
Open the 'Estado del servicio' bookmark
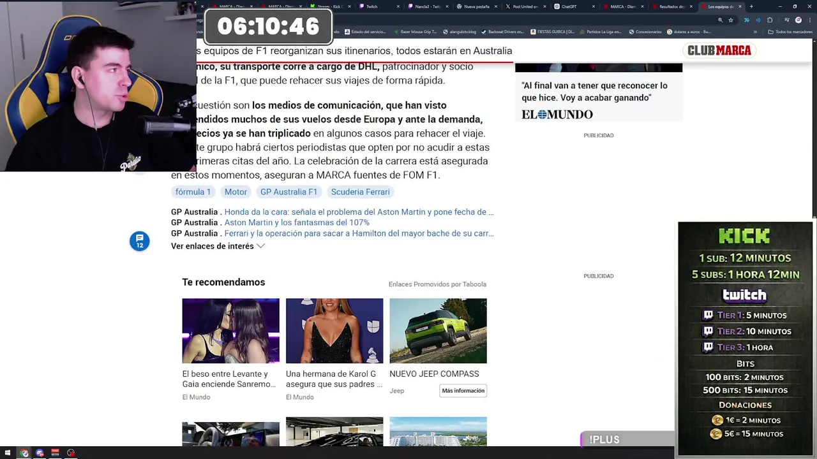tap(364, 31)
